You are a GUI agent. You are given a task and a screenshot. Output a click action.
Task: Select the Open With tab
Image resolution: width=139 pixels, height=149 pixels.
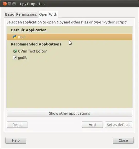[48, 14]
